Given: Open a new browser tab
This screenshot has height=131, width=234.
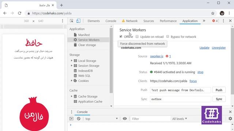Looking at the screenshot, I should pos(61,5).
